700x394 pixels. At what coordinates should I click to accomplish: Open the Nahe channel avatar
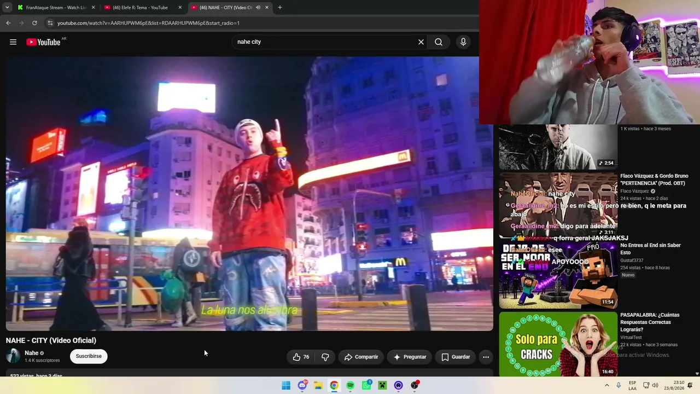13,356
